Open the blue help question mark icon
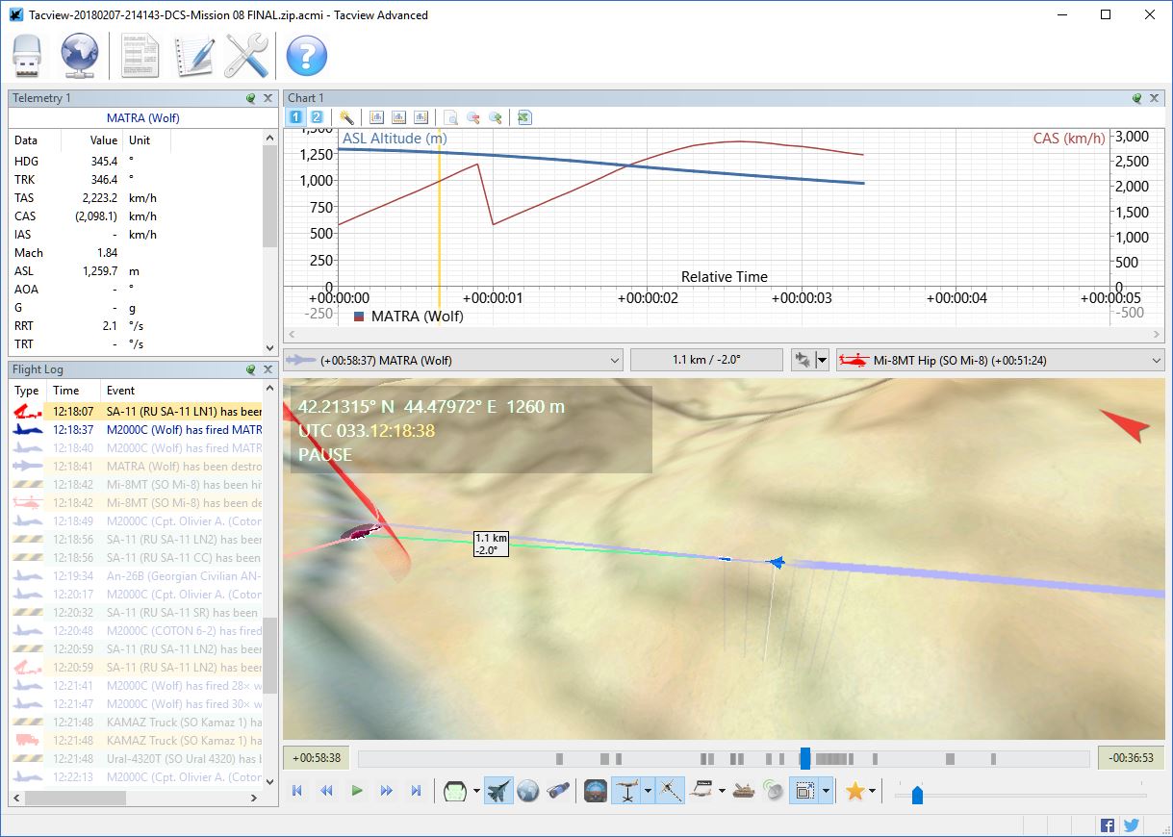The height and width of the screenshot is (837, 1173). (x=306, y=56)
